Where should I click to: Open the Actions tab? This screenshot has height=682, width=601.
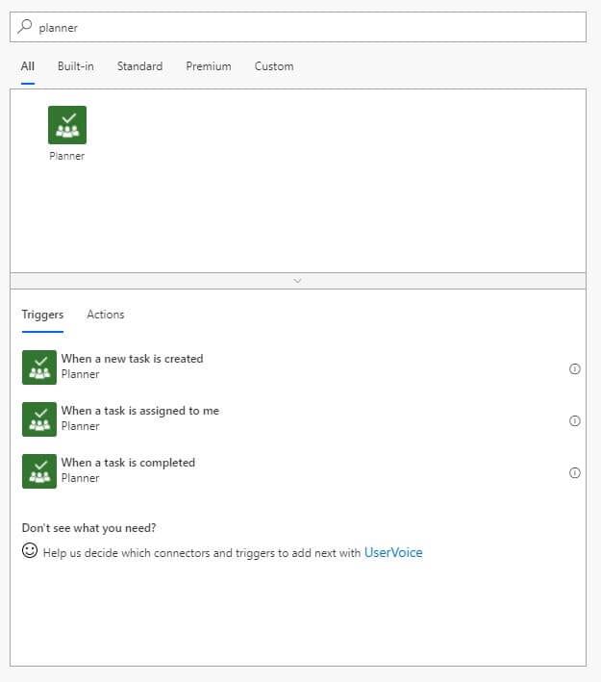(x=106, y=315)
